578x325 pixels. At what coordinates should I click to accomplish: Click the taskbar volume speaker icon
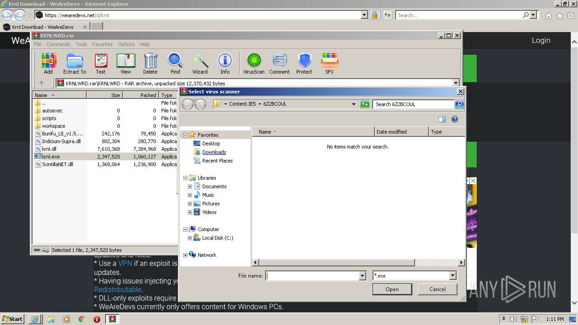tap(513, 319)
